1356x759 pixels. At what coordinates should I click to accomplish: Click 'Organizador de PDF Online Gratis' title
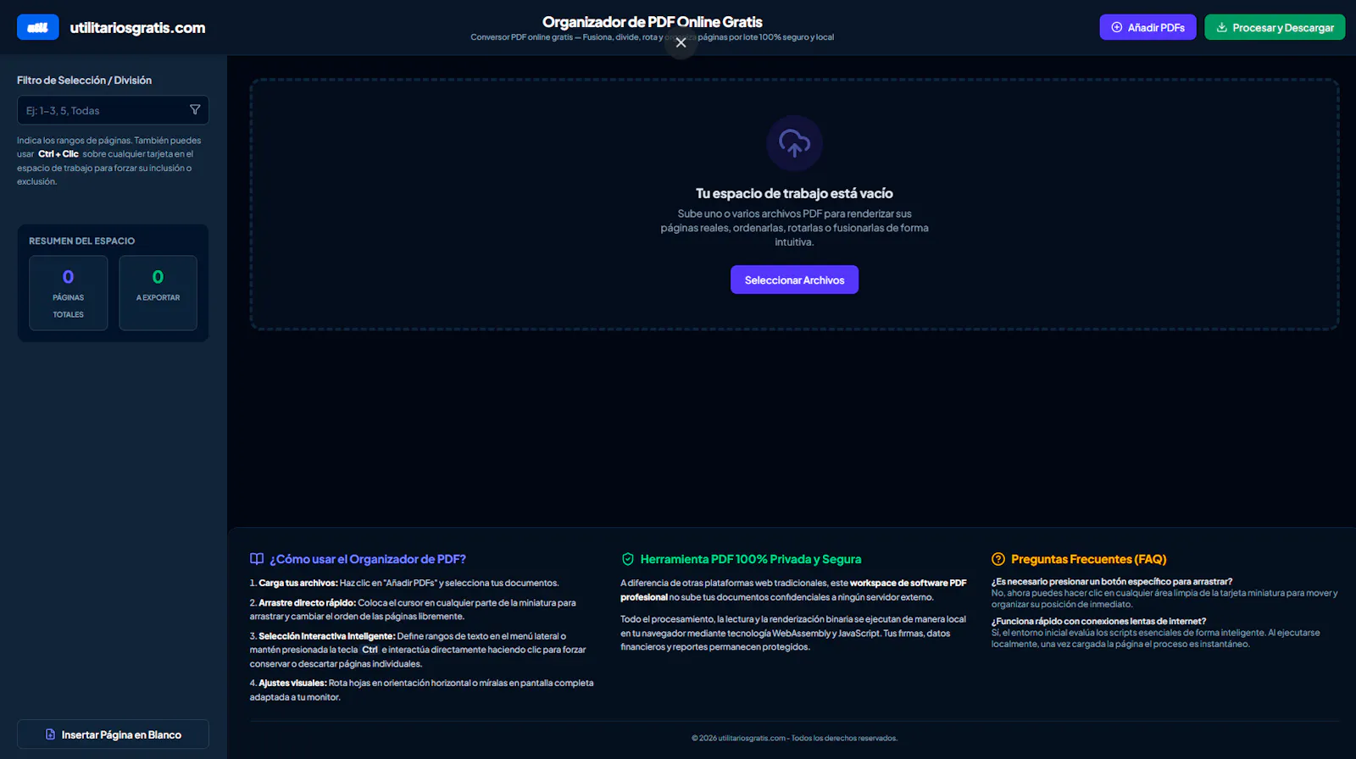pyautogui.click(x=653, y=22)
